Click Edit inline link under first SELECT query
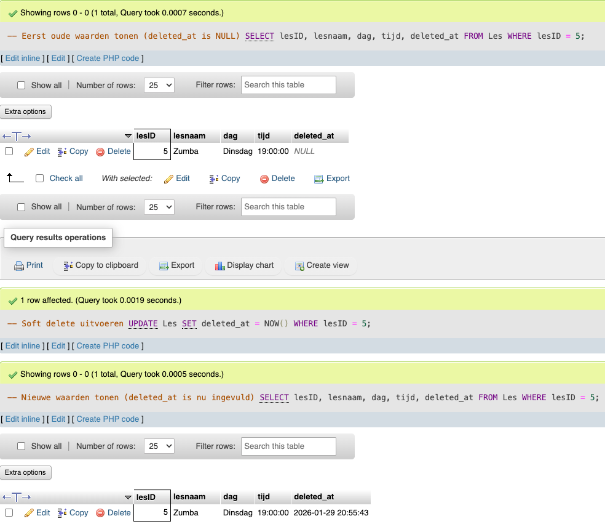This screenshot has width=605, height=524. point(23,58)
